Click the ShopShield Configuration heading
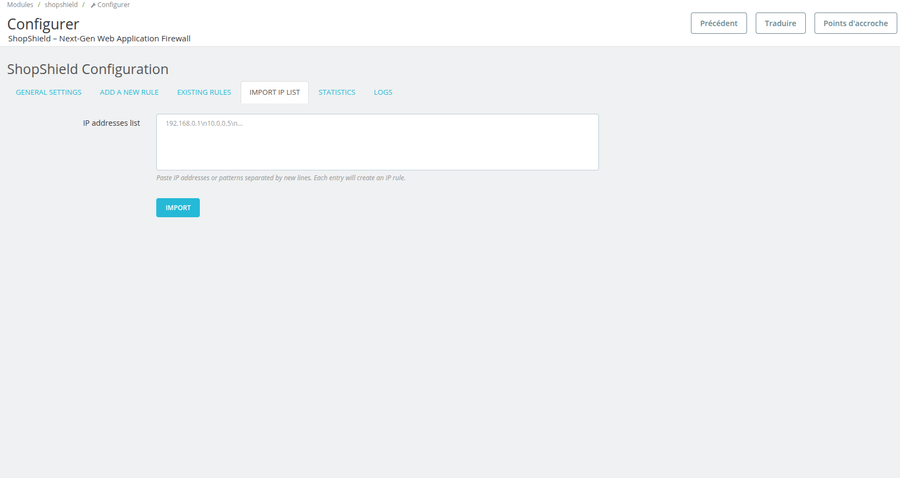Image resolution: width=900 pixels, height=478 pixels. [x=88, y=70]
